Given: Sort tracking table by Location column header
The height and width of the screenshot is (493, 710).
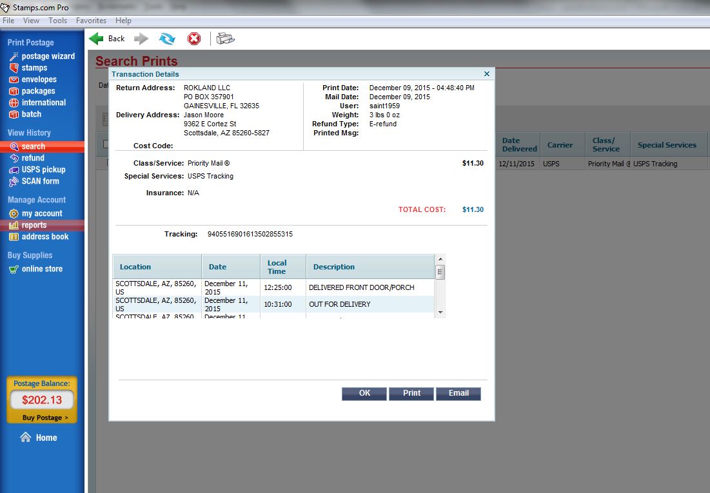Looking at the screenshot, I should coord(135,267).
